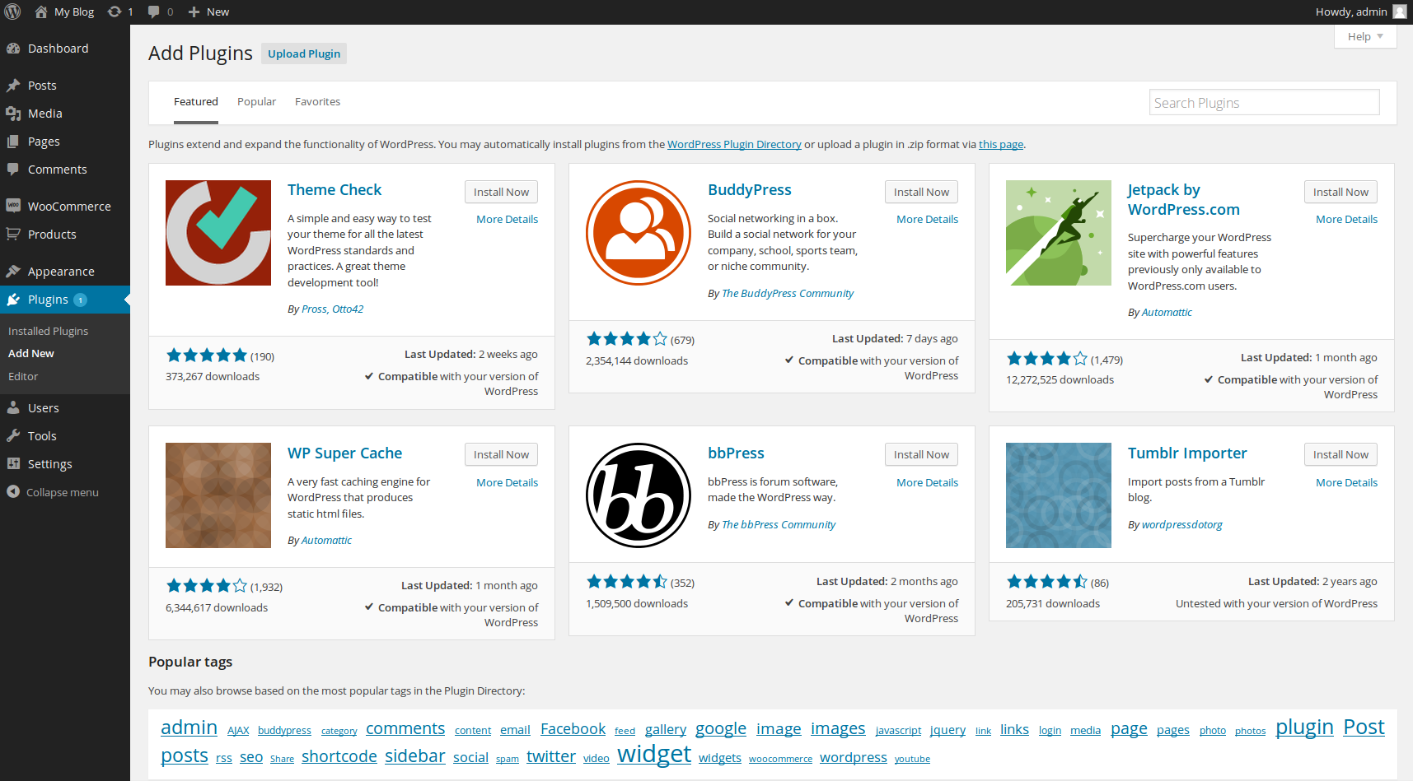Install the Theme Check plugin
Image resolution: width=1413 pixels, height=781 pixels.
coord(501,192)
